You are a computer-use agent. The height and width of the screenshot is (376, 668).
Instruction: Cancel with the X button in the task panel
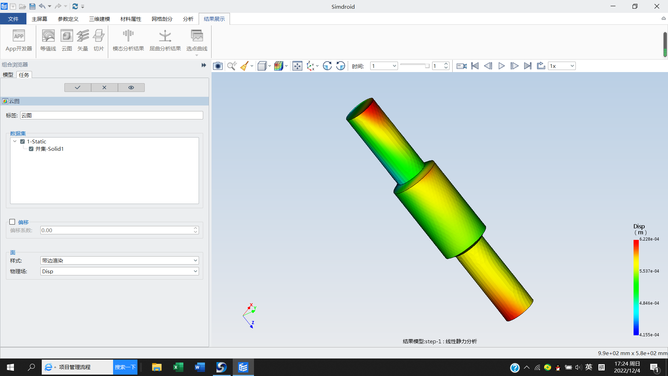click(x=104, y=88)
